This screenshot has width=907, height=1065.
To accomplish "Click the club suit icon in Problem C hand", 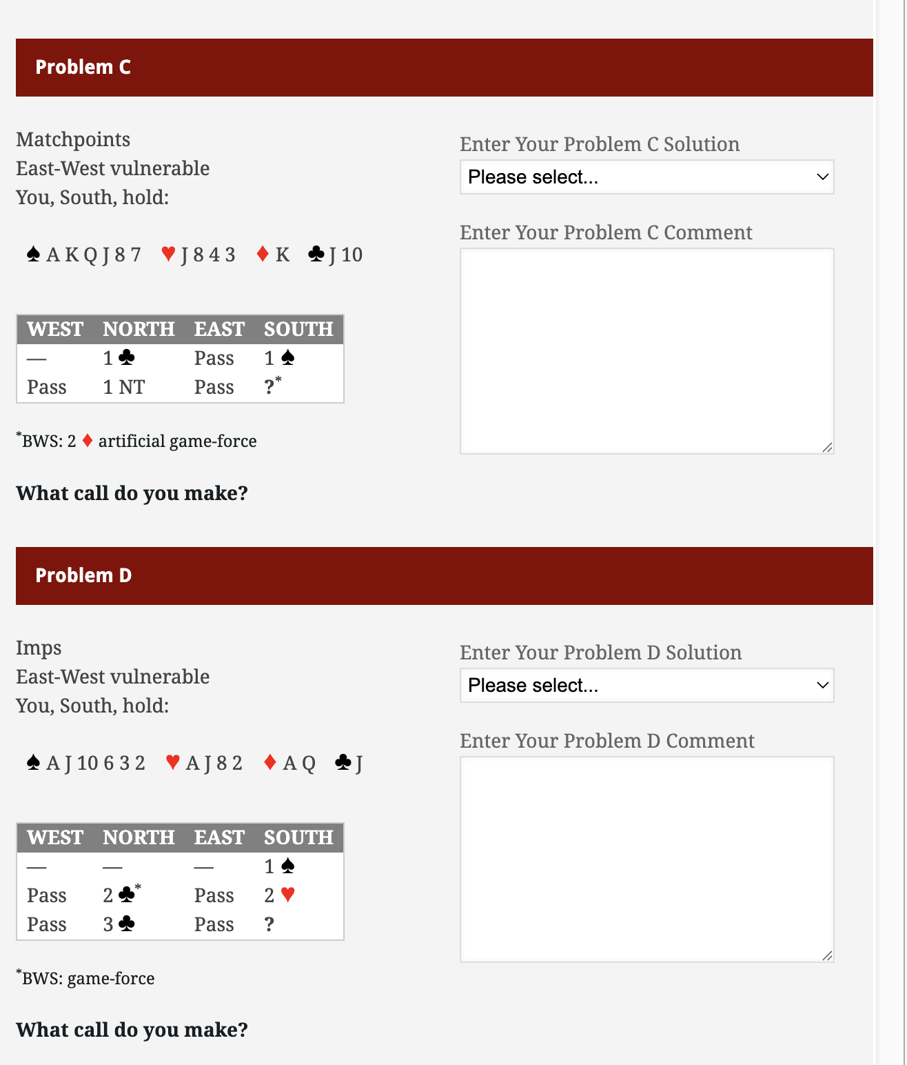I will [x=316, y=255].
